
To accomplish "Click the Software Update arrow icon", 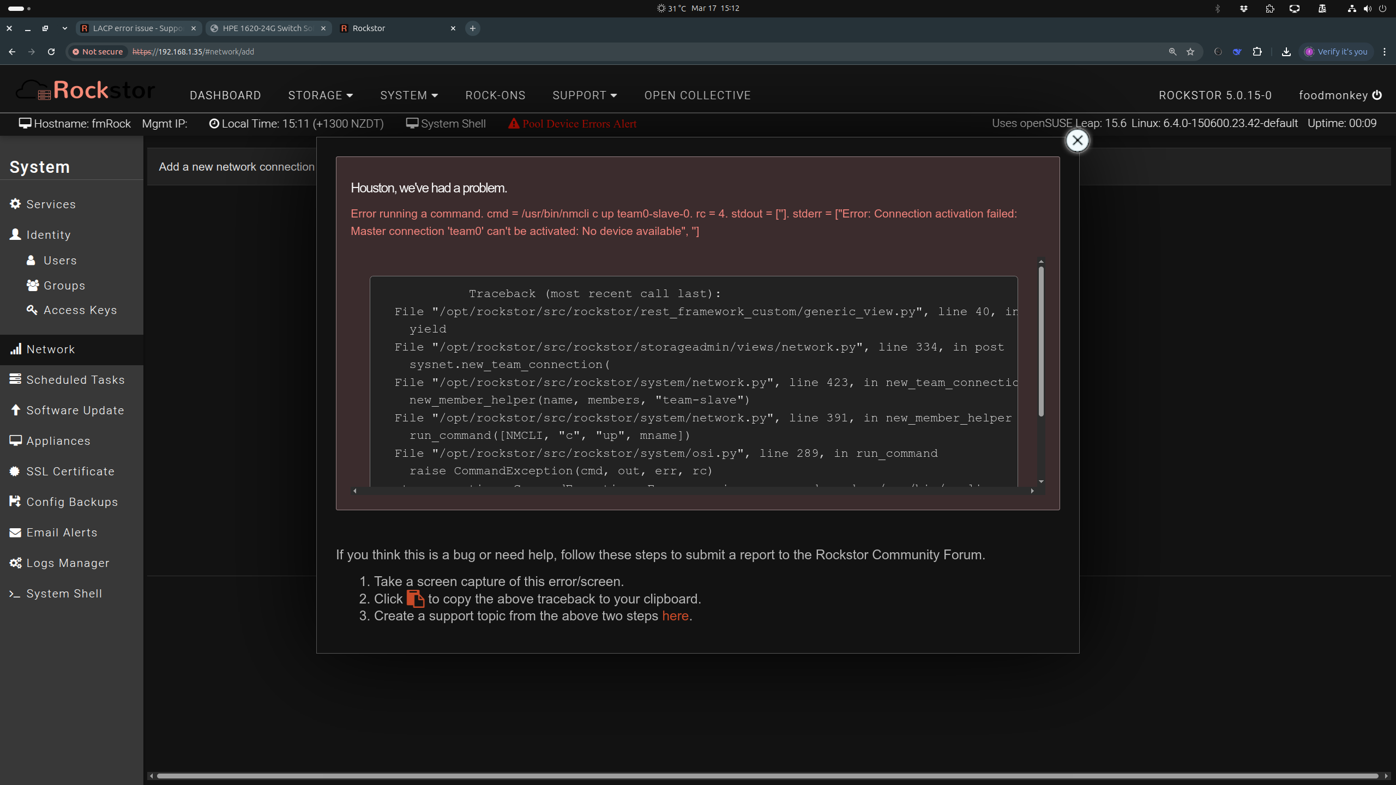I will pos(15,410).
